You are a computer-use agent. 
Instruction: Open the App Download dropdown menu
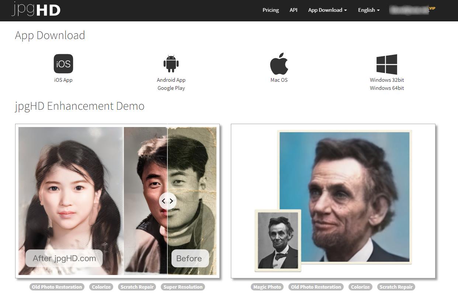tap(327, 10)
